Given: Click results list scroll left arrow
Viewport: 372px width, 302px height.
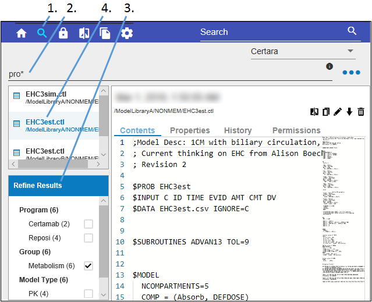Looking at the screenshot, I should [13, 164].
